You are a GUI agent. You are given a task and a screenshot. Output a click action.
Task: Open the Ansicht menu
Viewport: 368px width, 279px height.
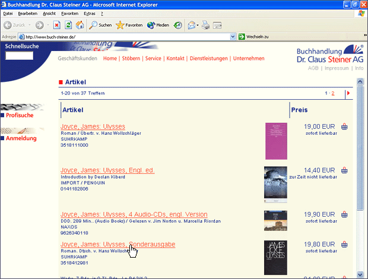49,14
